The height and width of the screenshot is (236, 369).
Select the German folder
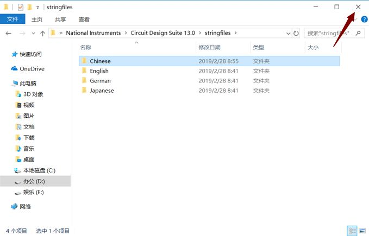209,81
